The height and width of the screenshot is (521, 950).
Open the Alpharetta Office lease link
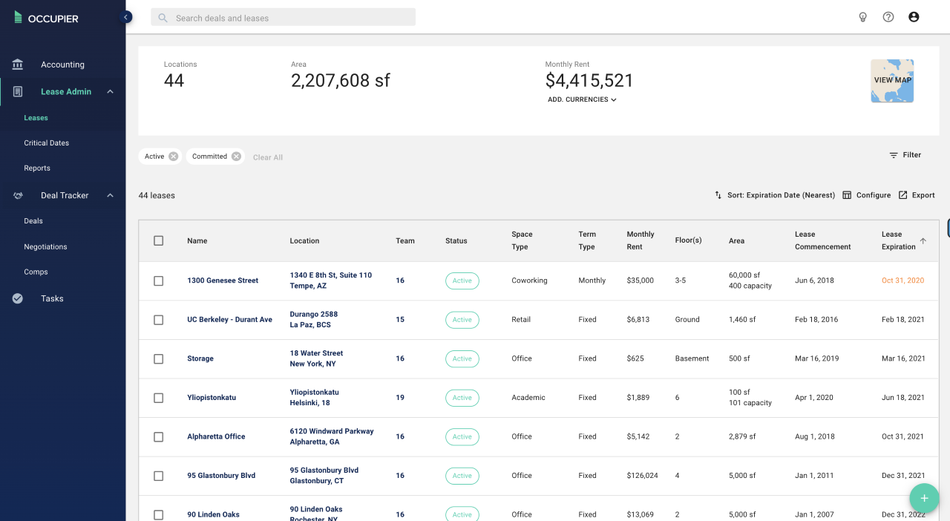coord(216,436)
